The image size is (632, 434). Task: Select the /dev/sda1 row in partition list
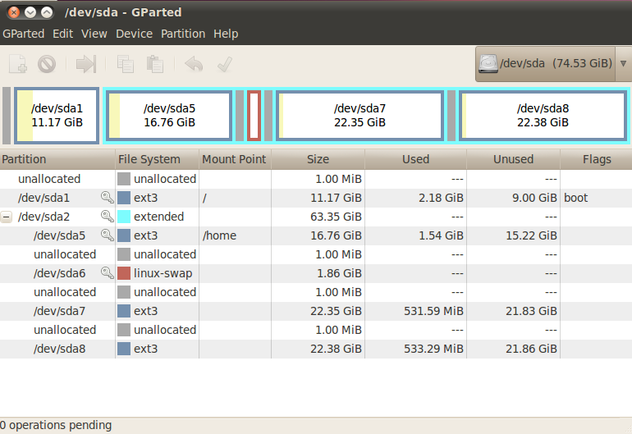point(316,198)
